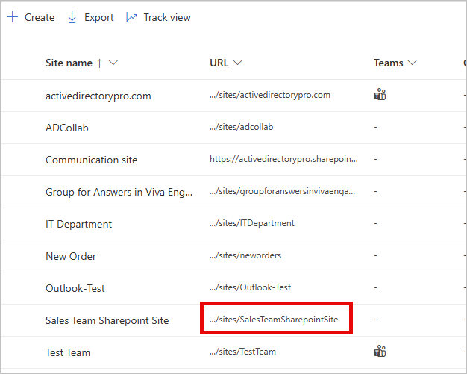This screenshot has height=374, width=467.
Task: Click the Export button label
Action: [99, 17]
